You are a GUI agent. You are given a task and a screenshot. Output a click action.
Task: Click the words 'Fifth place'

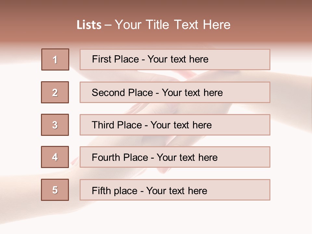(x=115, y=190)
